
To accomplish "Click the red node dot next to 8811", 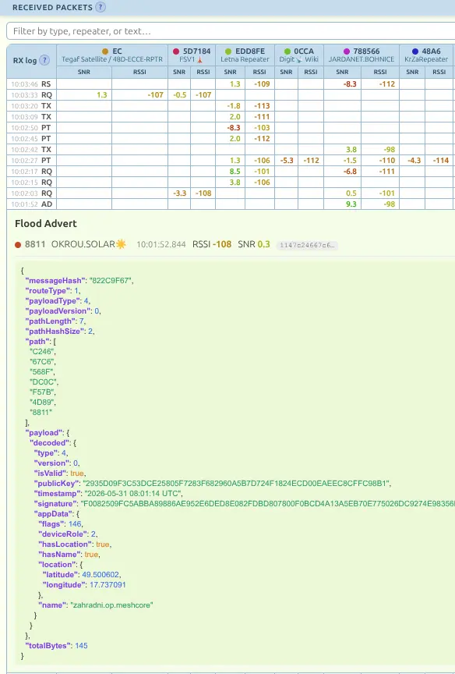I will (18, 245).
